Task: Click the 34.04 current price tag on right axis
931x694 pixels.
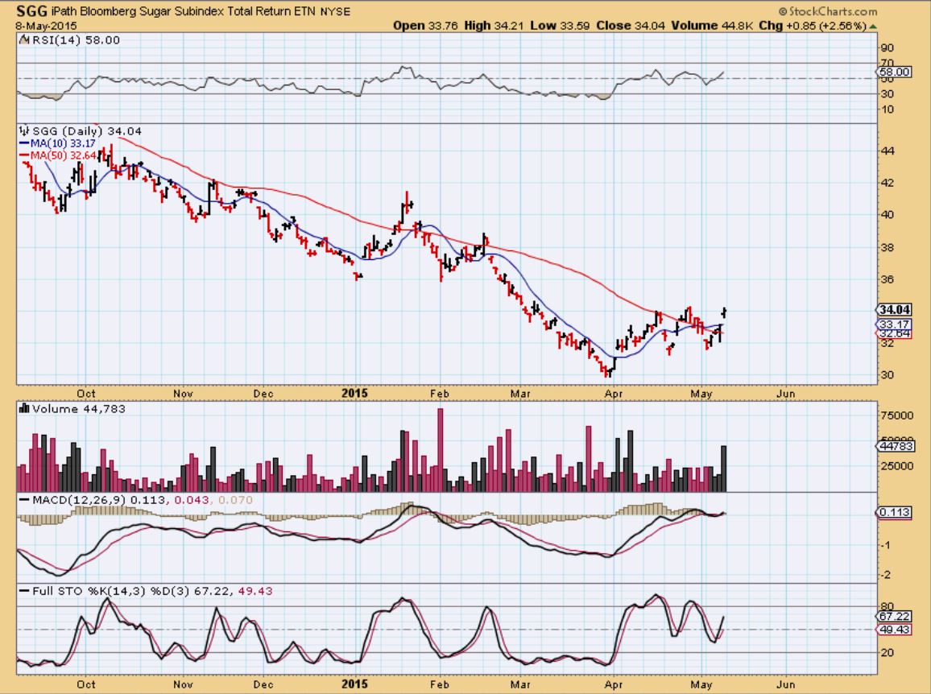Action: (892, 310)
